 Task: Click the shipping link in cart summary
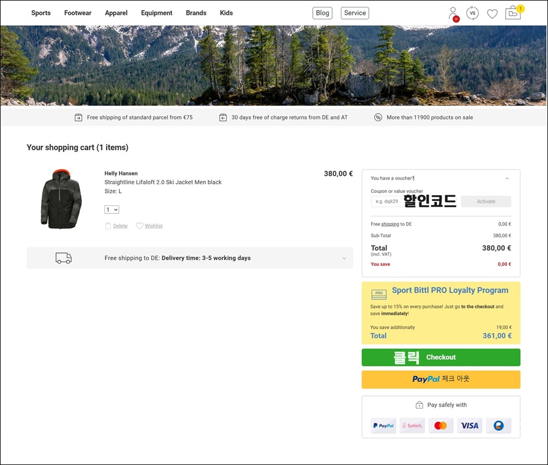(x=390, y=224)
